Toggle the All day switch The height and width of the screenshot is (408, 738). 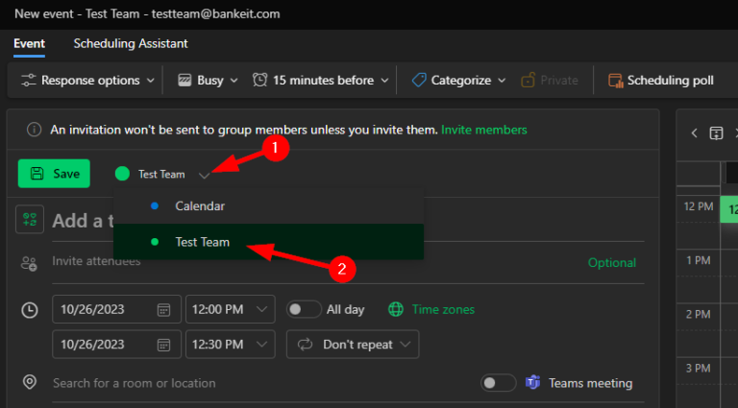[304, 309]
